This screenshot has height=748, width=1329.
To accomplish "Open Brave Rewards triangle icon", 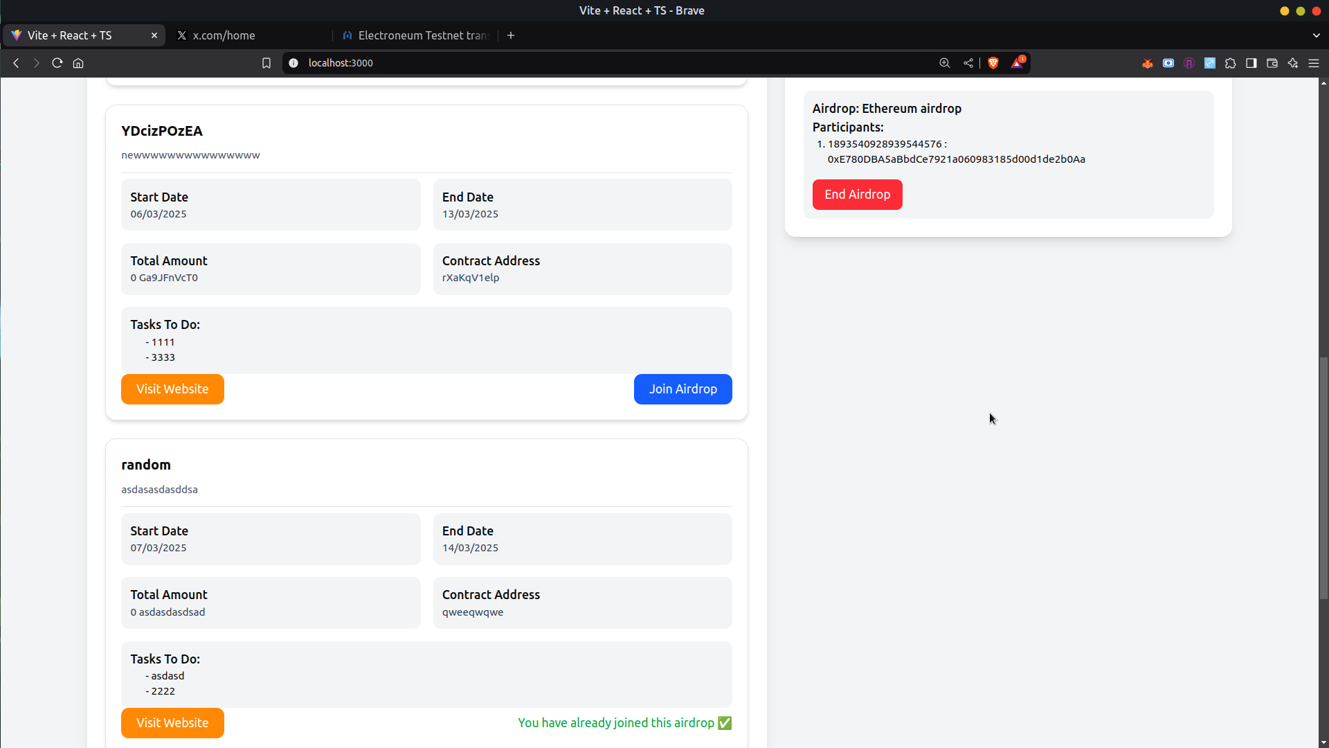I will [1017, 63].
